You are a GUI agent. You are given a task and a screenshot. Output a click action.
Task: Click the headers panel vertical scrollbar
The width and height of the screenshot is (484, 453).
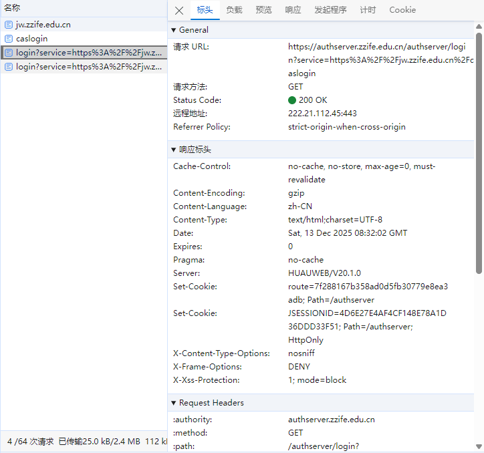pyautogui.click(x=479, y=147)
